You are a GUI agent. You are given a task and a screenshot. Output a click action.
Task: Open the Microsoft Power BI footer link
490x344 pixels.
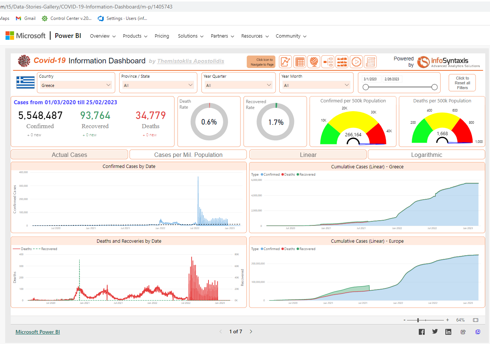[38, 332]
